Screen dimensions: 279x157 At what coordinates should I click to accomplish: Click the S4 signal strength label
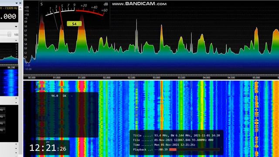[74, 24]
